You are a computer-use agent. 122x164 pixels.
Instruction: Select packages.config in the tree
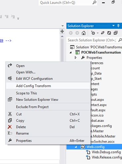point(101,126)
